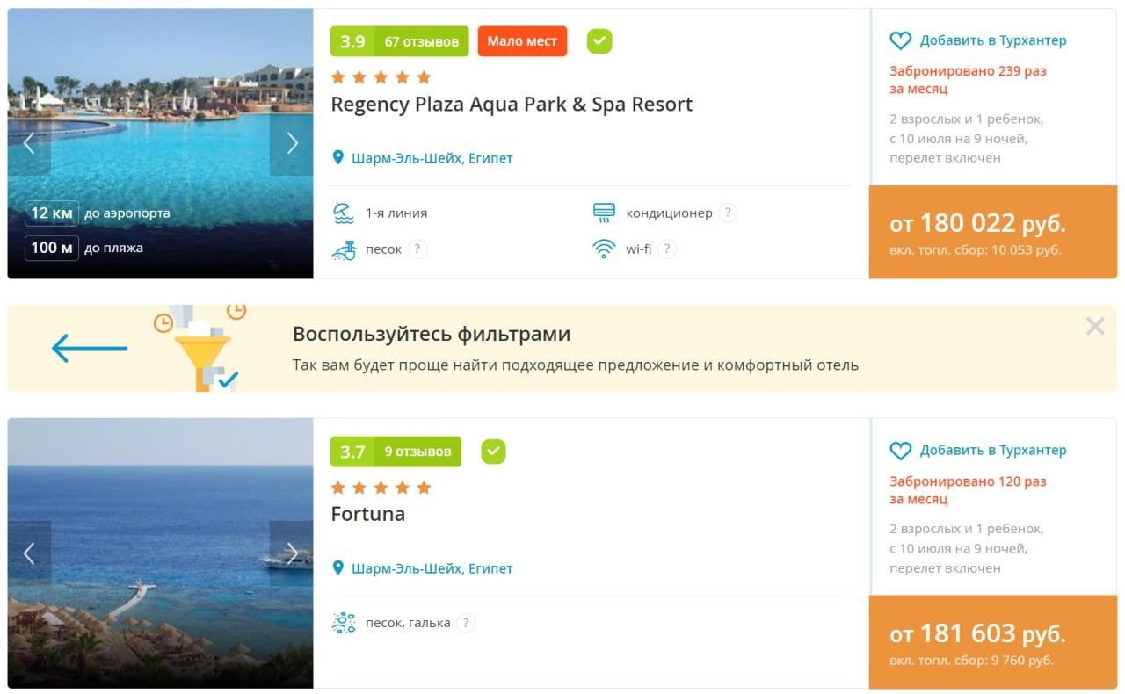Open Fortuna's 9 отзывов rating badge
This screenshot has height=694, width=1125.
pos(396,452)
